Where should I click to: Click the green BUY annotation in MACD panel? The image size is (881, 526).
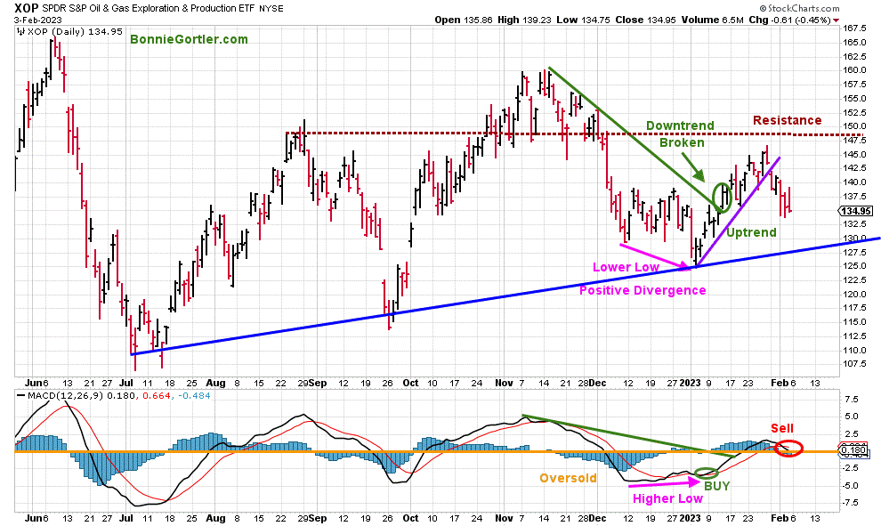(717, 486)
